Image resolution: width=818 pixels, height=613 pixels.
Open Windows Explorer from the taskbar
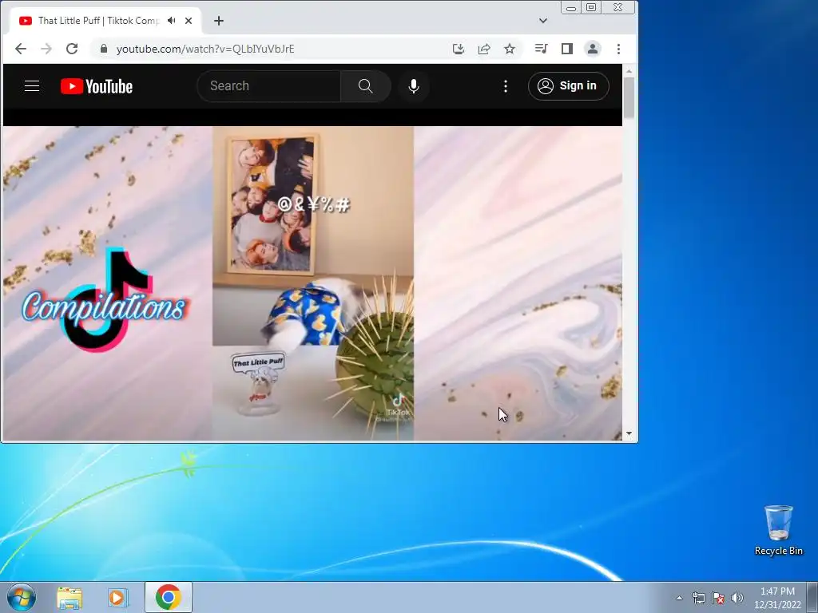[69, 597]
